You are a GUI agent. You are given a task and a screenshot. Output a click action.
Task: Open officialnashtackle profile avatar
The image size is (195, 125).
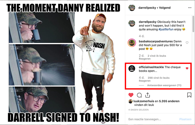132,68
